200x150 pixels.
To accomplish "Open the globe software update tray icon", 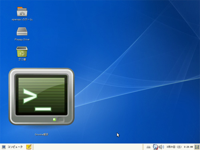I will [155, 147].
